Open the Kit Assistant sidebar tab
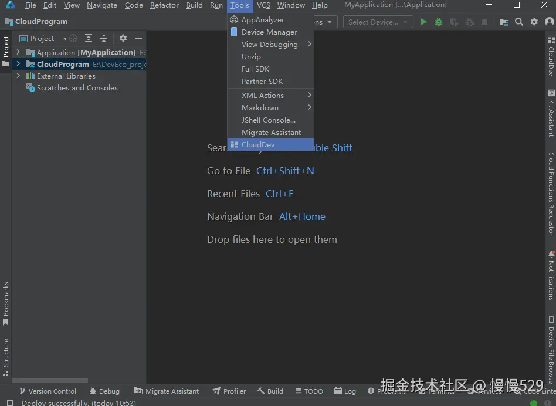The height and width of the screenshot is (406, 556). point(551,113)
